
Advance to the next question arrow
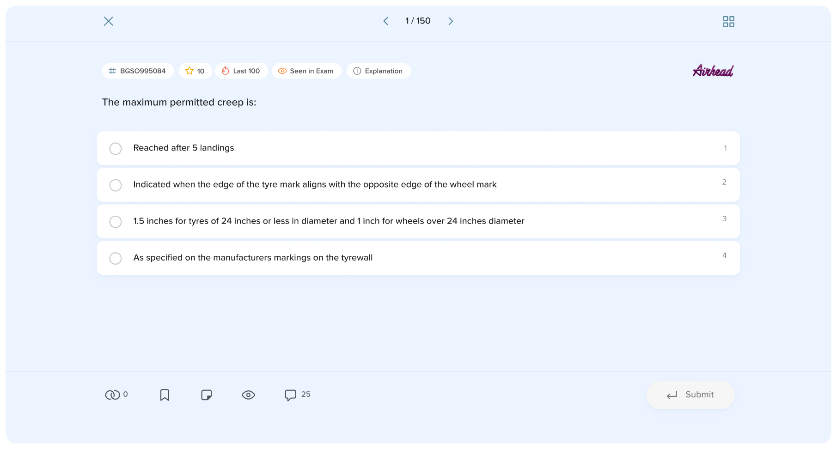pos(451,21)
